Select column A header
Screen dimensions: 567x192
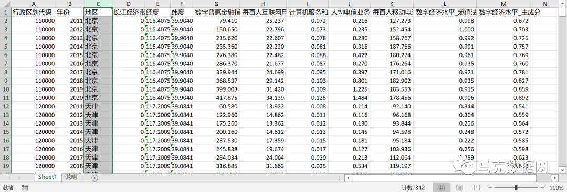pos(34,4)
